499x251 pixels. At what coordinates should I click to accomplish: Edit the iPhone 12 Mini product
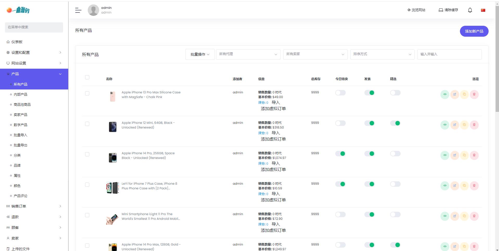tap(455, 125)
